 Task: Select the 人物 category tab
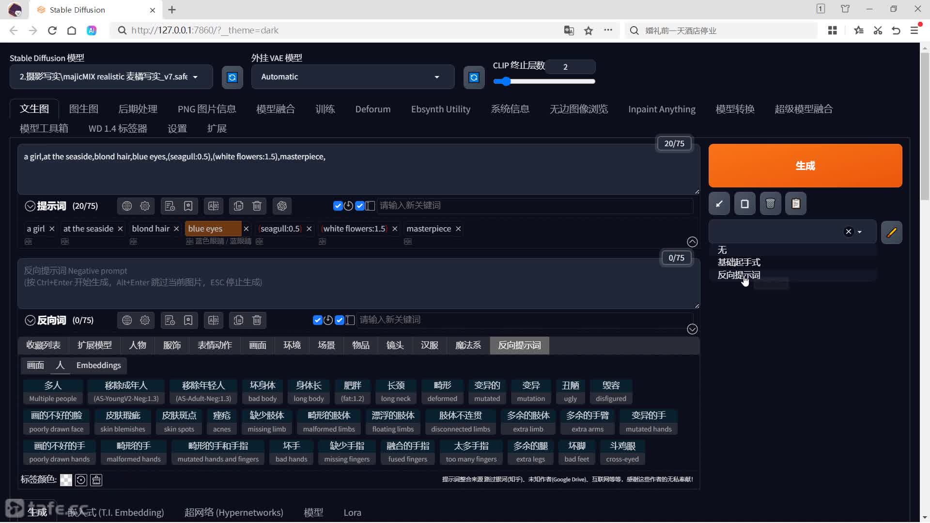click(x=138, y=345)
